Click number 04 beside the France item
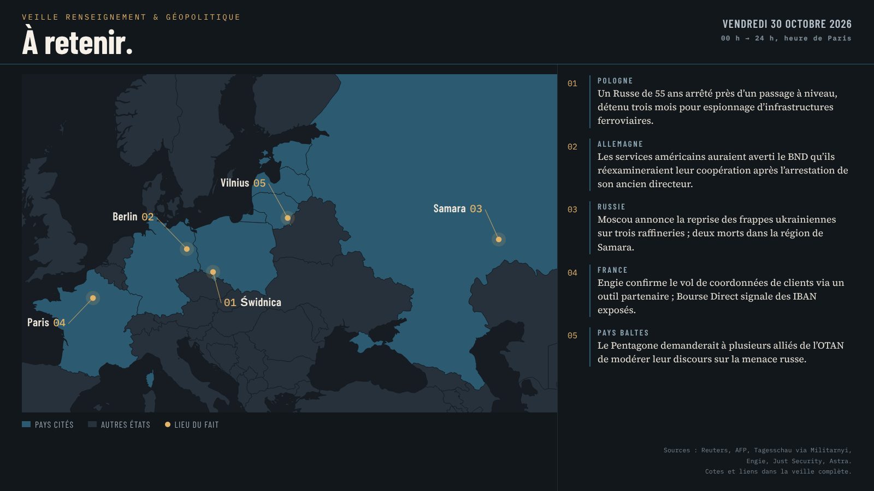 pos(572,273)
